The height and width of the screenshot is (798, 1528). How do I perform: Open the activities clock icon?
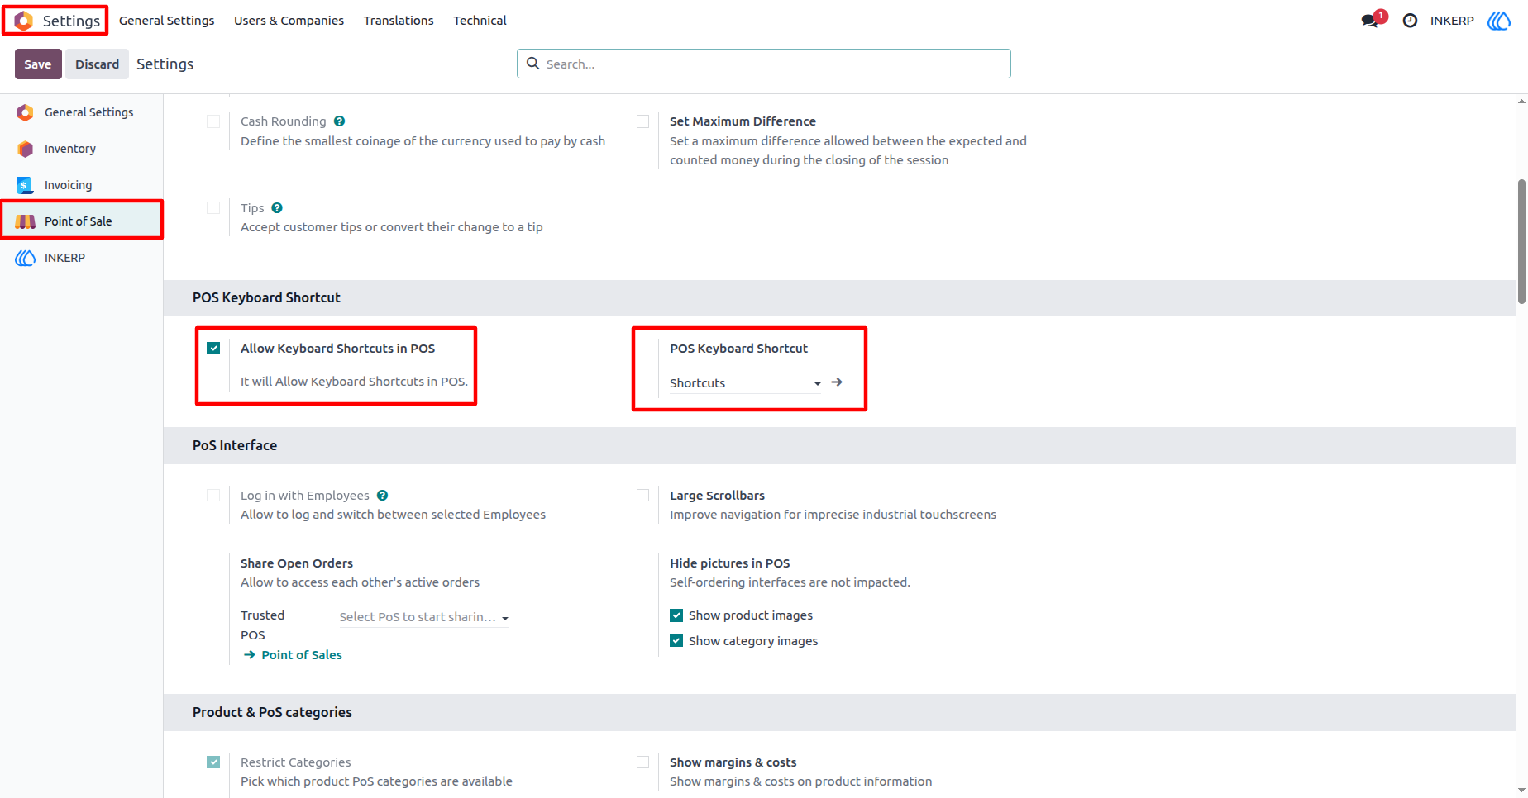pos(1410,21)
